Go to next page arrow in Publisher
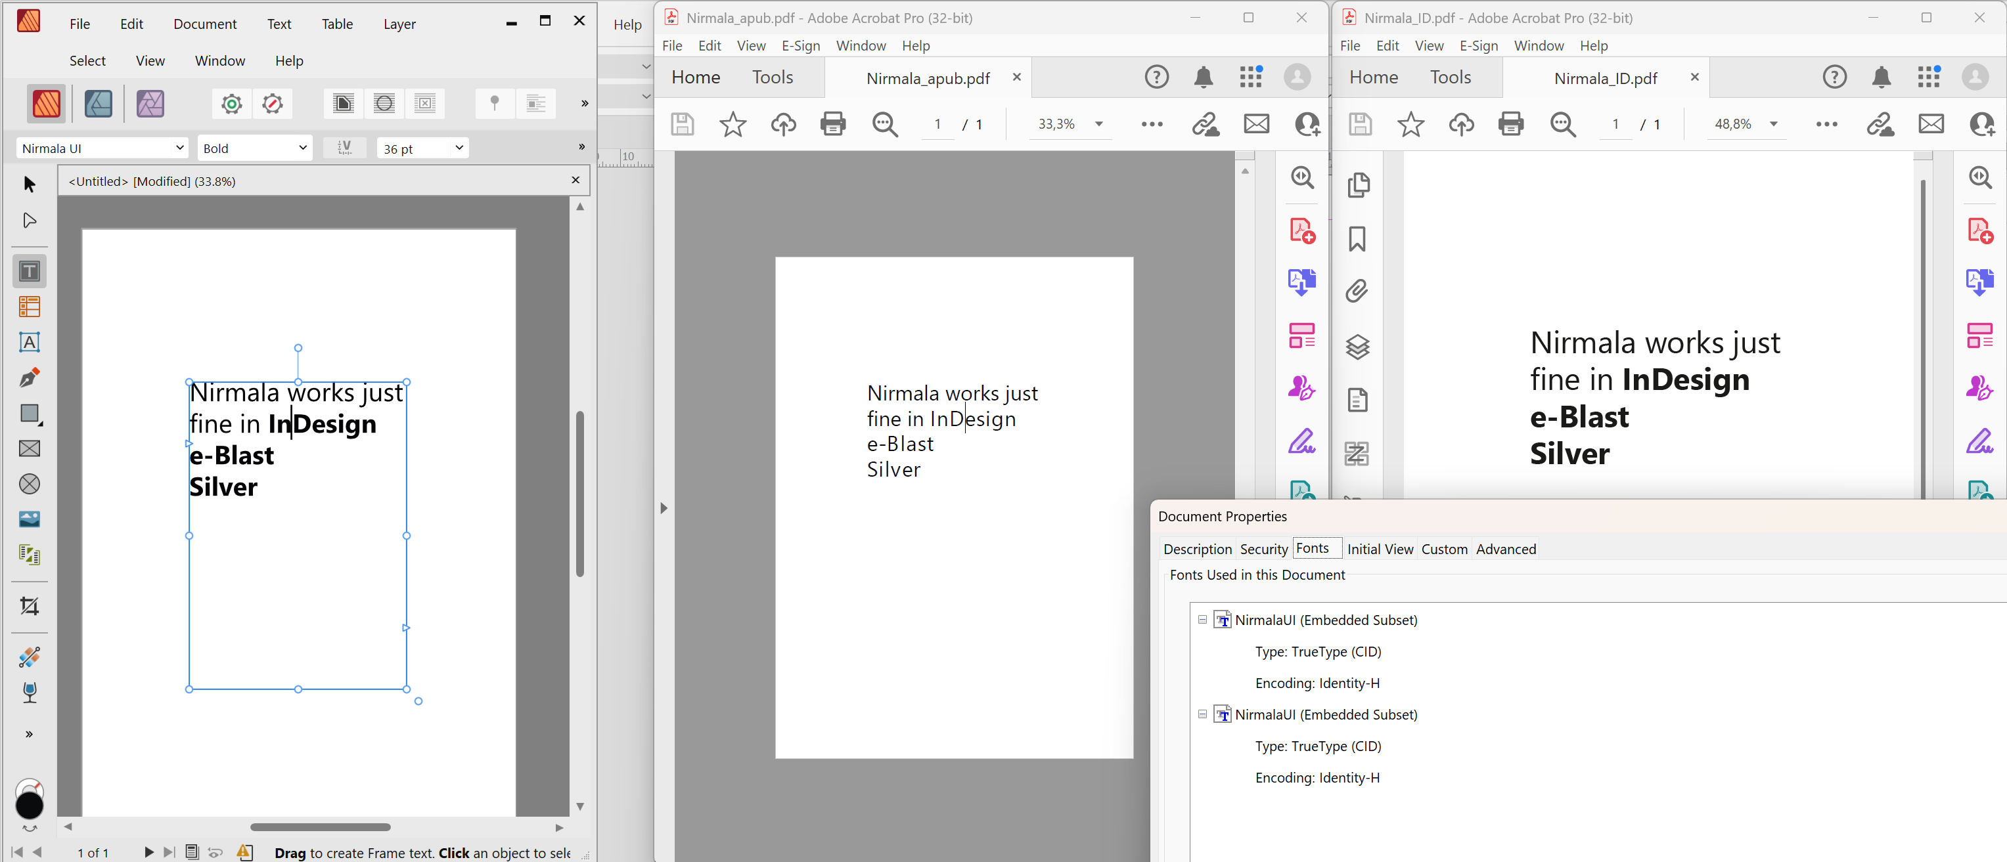The height and width of the screenshot is (862, 2007). [x=149, y=852]
